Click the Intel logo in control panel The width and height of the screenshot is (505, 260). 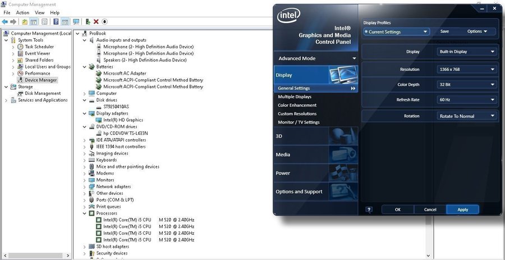click(288, 16)
